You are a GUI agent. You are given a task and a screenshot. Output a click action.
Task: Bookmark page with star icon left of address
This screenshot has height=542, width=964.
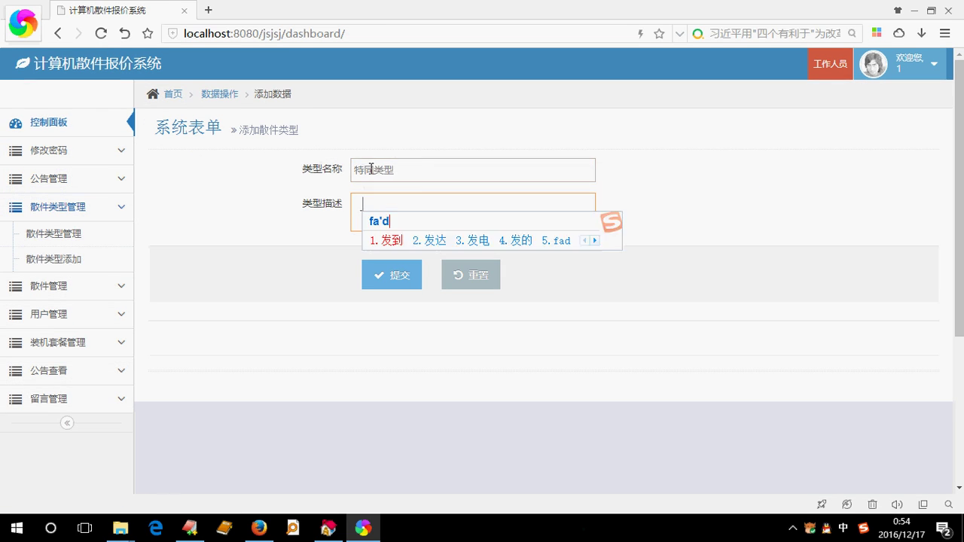pos(148,33)
